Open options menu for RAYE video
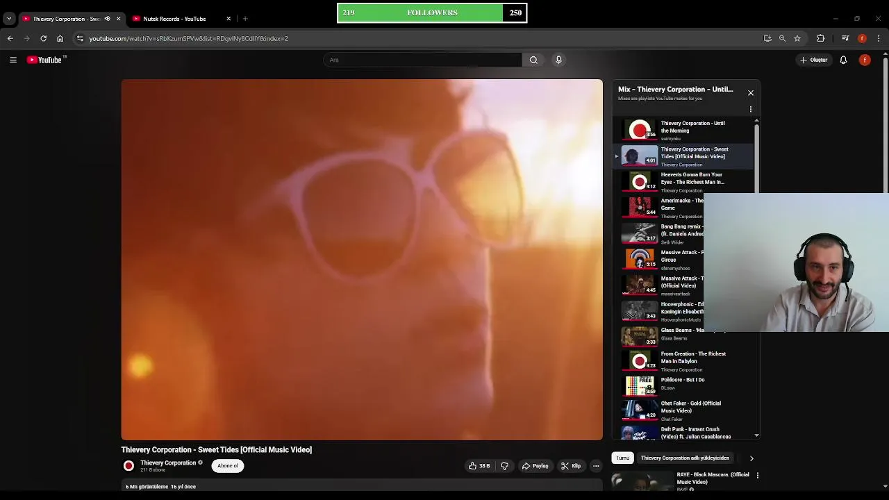This screenshot has width=889, height=500. 758,476
